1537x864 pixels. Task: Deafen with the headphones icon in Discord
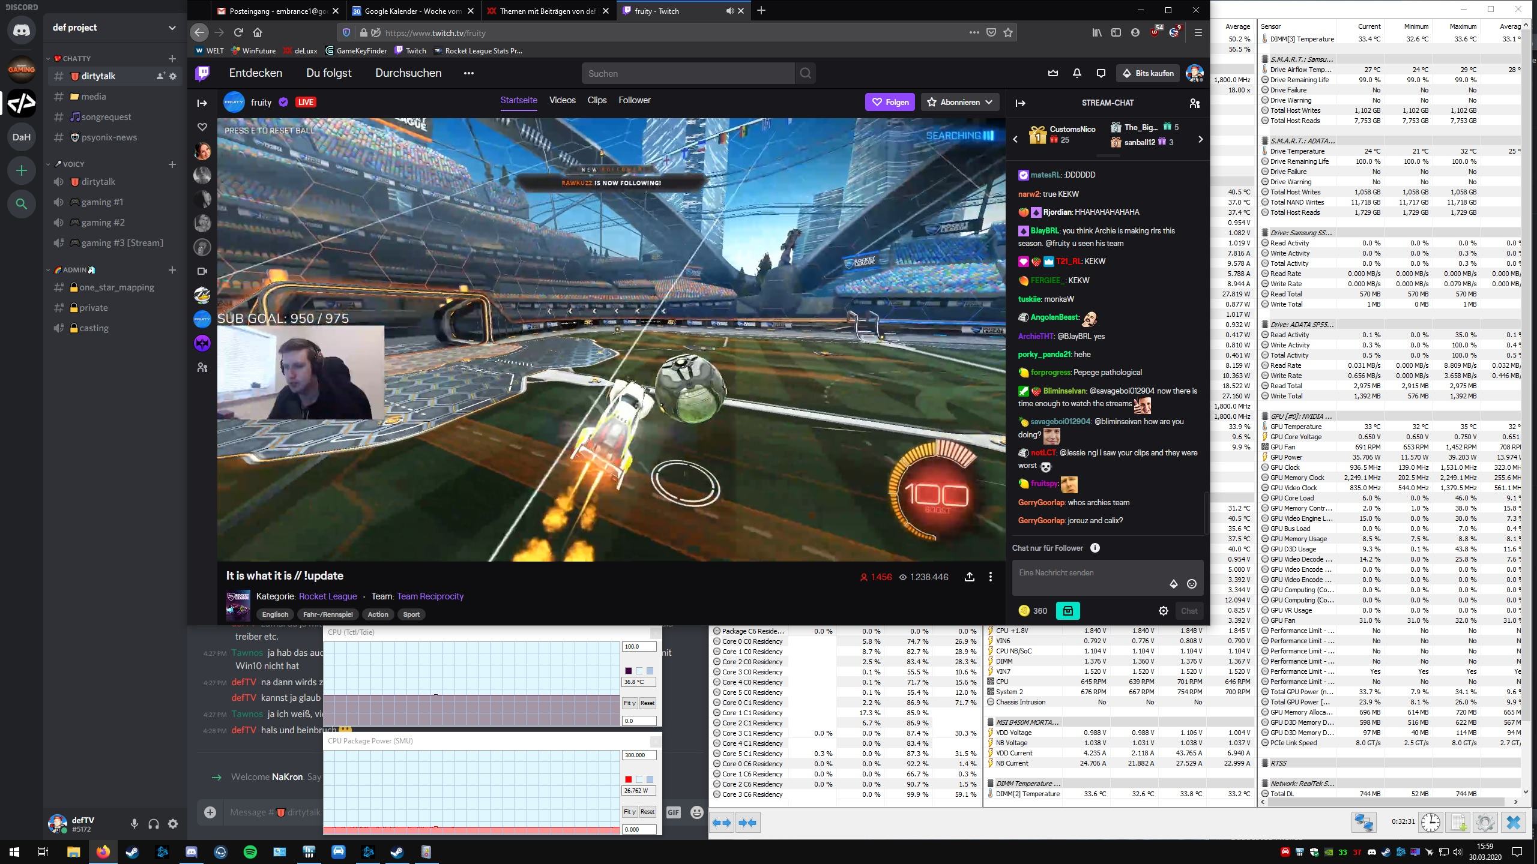tap(154, 824)
